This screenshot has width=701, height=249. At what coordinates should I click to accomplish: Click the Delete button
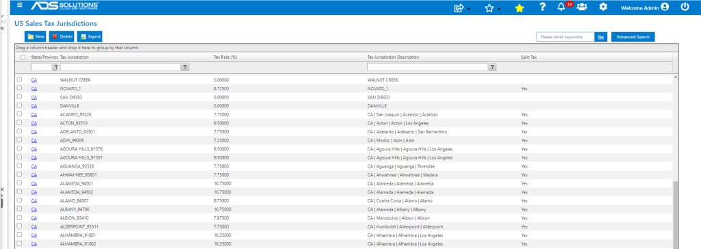coord(62,37)
